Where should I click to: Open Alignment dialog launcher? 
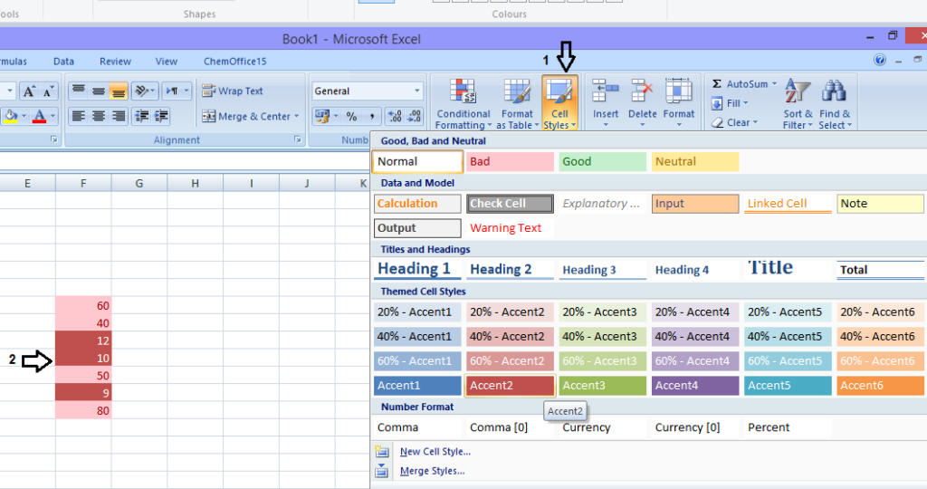point(297,139)
